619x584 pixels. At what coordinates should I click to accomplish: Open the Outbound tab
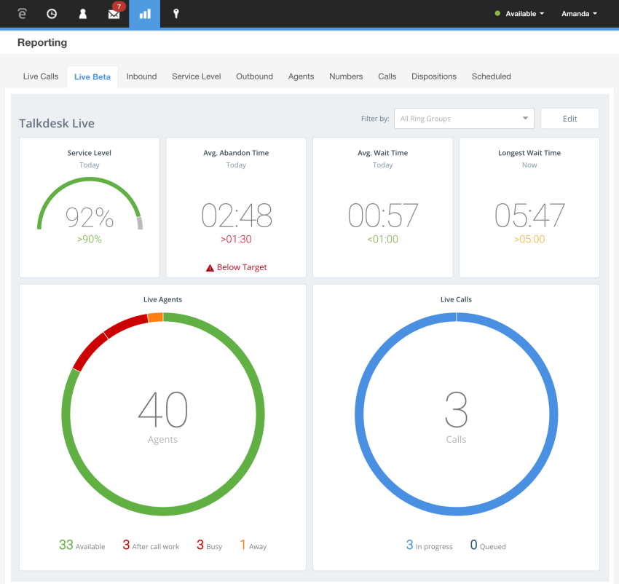[254, 76]
